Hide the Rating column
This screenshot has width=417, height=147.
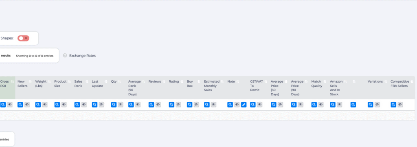[178, 105]
